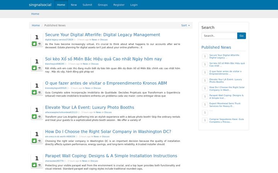Click Discuss under Secure Your Digital Afterlife

point(104,40)
